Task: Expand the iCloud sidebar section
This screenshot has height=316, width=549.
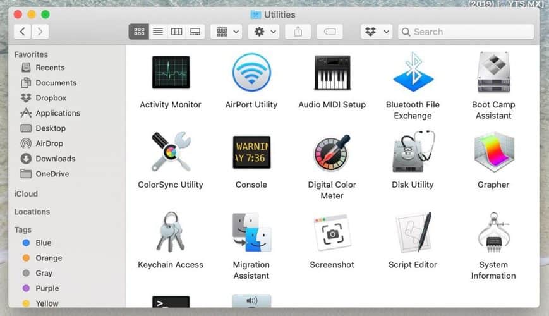Action: click(x=26, y=194)
